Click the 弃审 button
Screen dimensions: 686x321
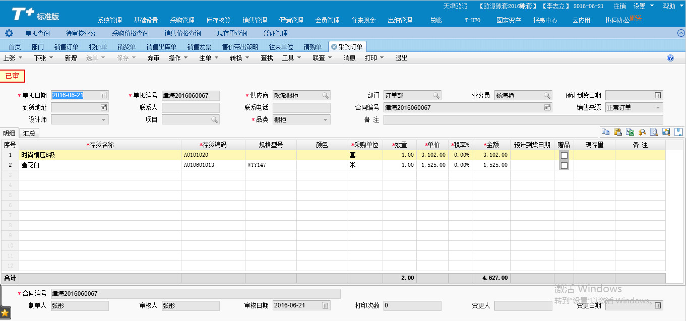pos(153,58)
